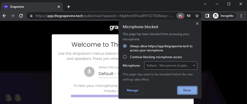Click the 'Microphone blocked' heading
Image resolution: width=247 pixels, height=104 pixels.
140,27
